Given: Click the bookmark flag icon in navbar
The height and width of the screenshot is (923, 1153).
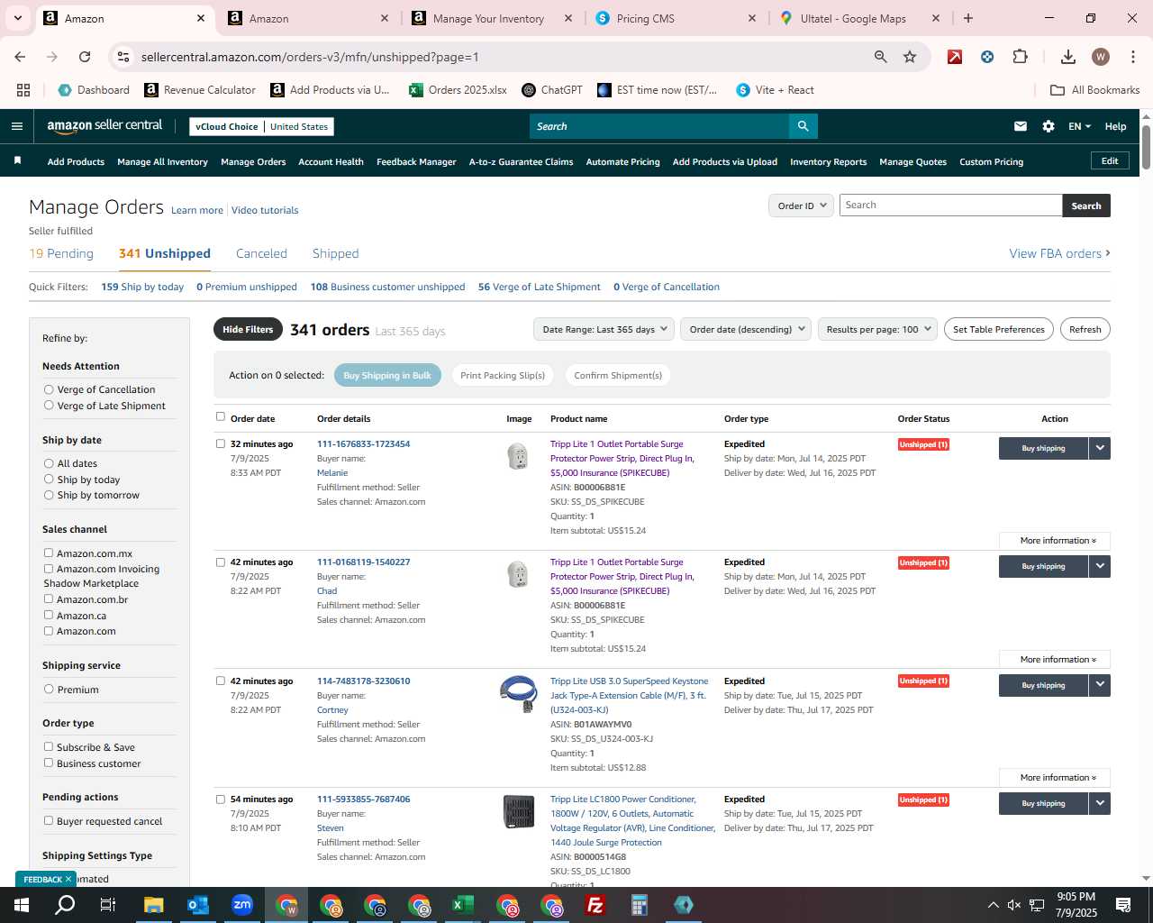Looking at the screenshot, I should pyautogui.click(x=17, y=161).
